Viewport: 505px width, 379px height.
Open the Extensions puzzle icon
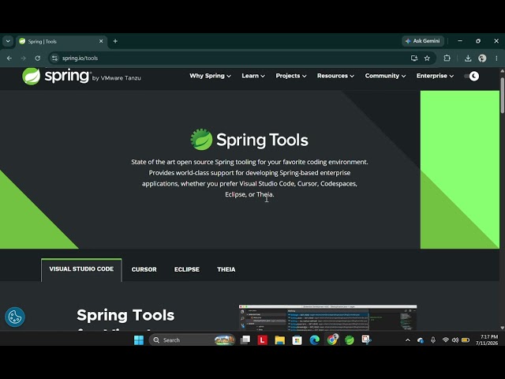(447, 58)
